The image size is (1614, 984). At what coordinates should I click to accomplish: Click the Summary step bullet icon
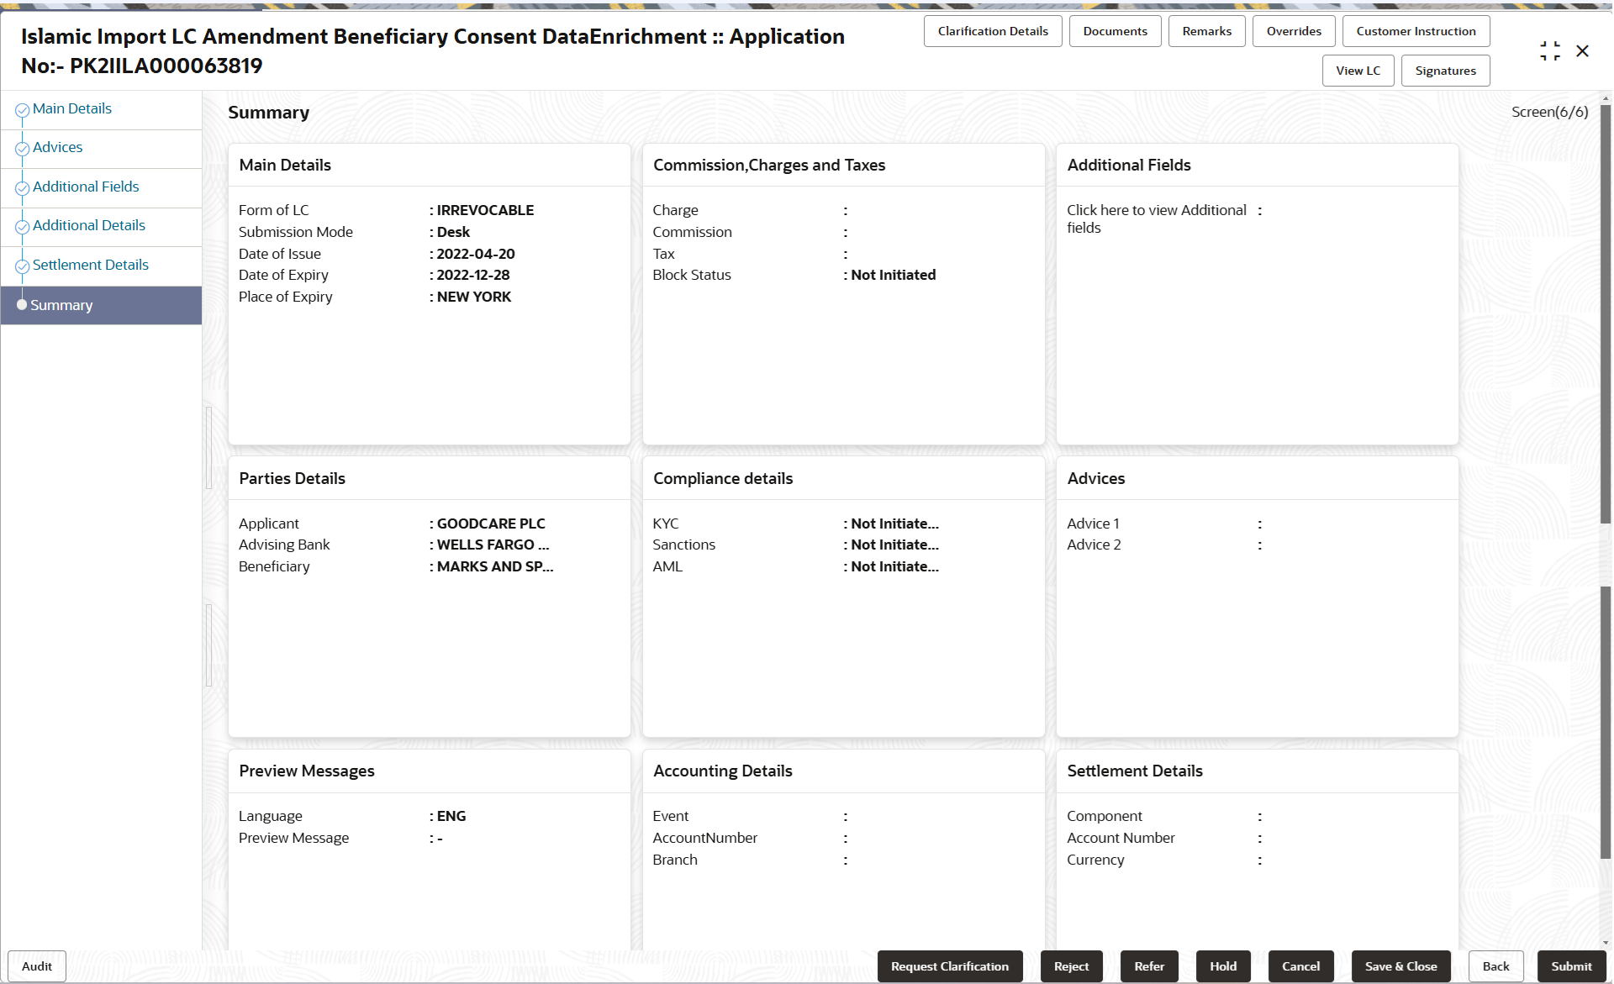(22, 305)
